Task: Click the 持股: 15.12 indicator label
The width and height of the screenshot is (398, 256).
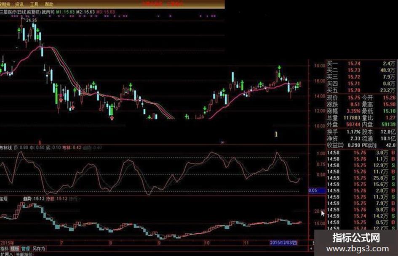Action: (x=56, y=199)
